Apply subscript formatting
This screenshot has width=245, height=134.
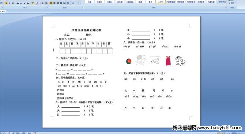[x=21, y=3]
